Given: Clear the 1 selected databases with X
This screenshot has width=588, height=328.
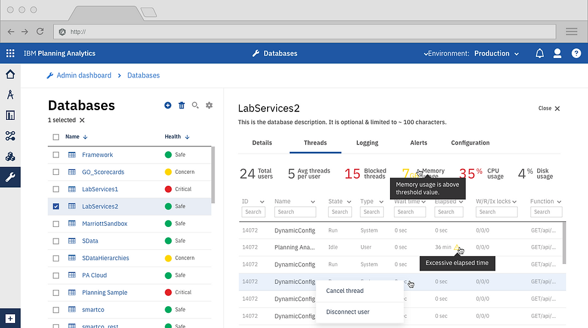Looking at the screenshot, I should [x=82, y=120].
